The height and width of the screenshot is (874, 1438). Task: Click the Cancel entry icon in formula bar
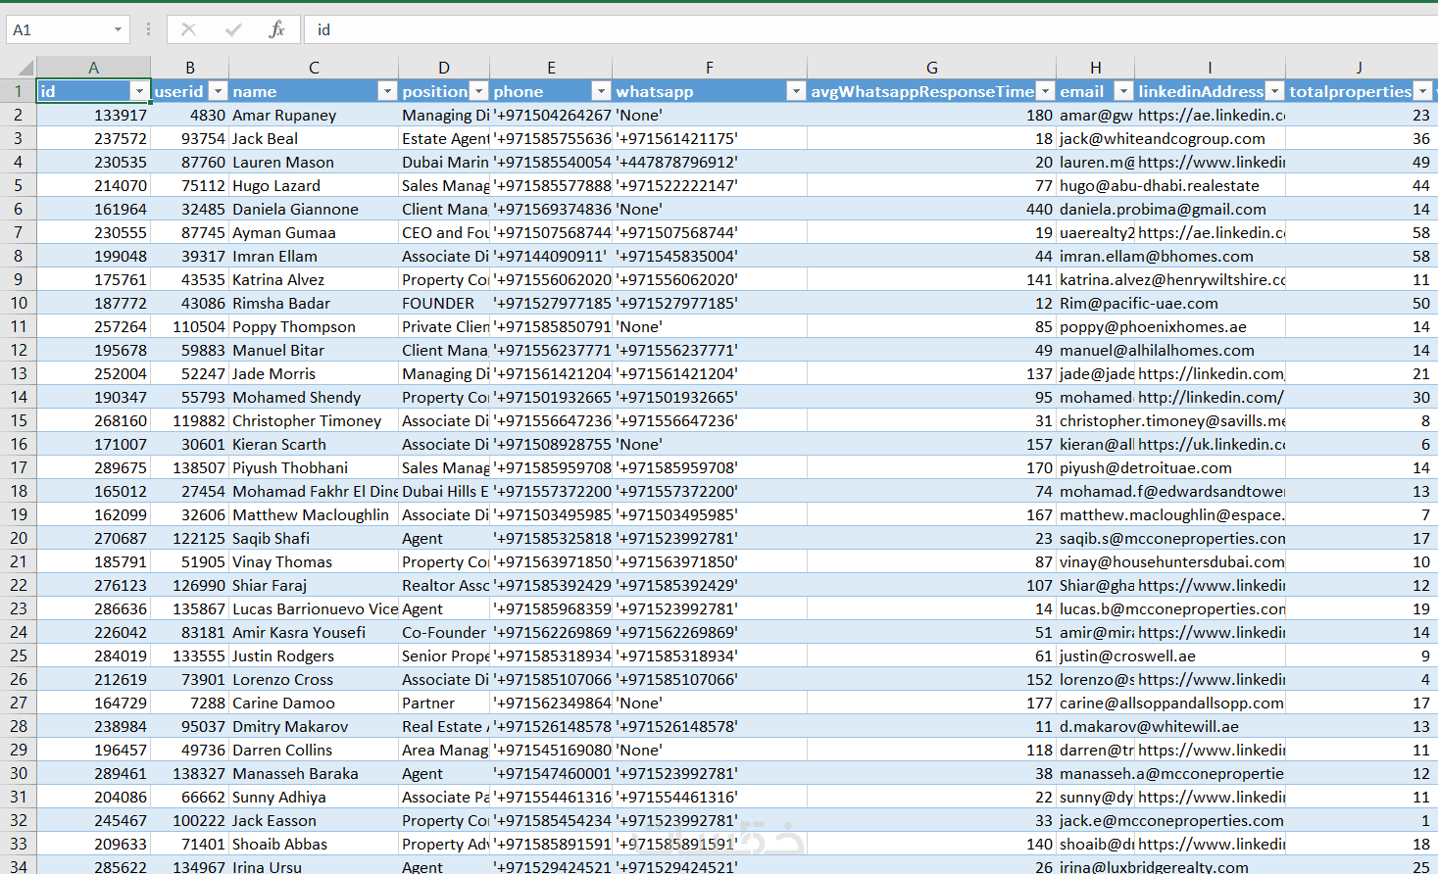click(189, 30)
